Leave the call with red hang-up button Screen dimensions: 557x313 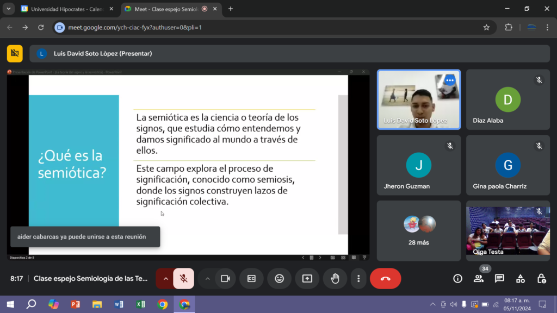coord(385,278)
